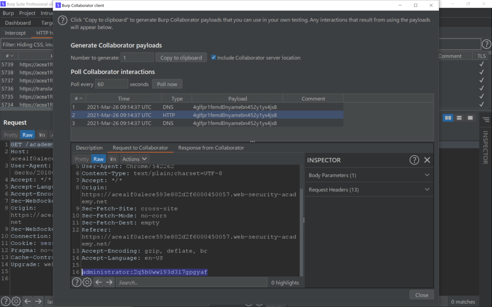Select Pretty view in main window Request
Viewport: 492px width, 307px height.
[11, 135]
